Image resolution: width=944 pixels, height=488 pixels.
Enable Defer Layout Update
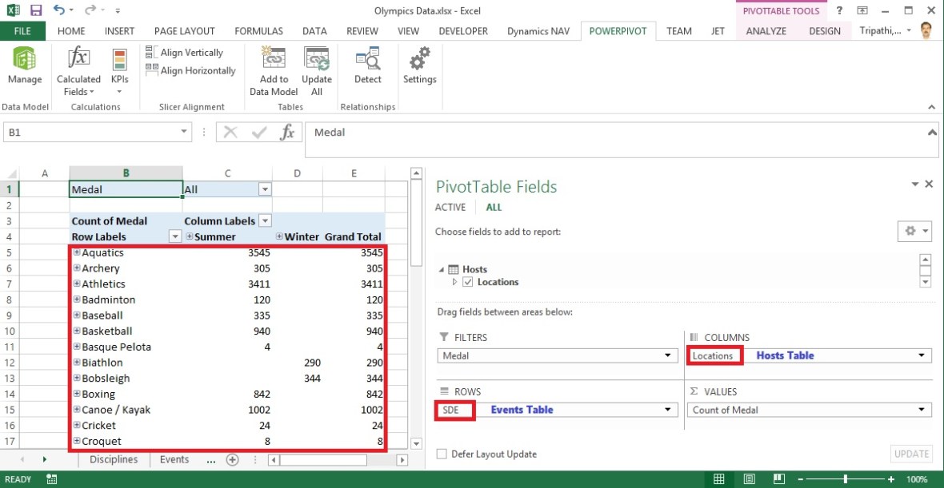point(441,454)
